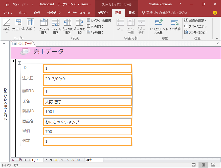Click the 顧客ID value field

coord(87,92)
